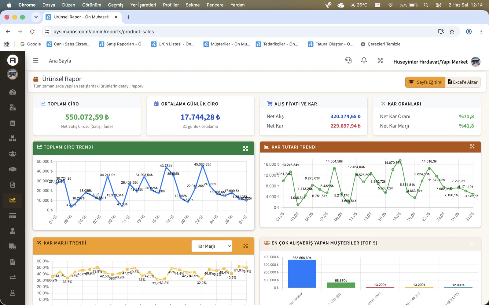489x305 pixels.
Task: Open the Chrome three-dot menu
Action: tap(481, 31)
